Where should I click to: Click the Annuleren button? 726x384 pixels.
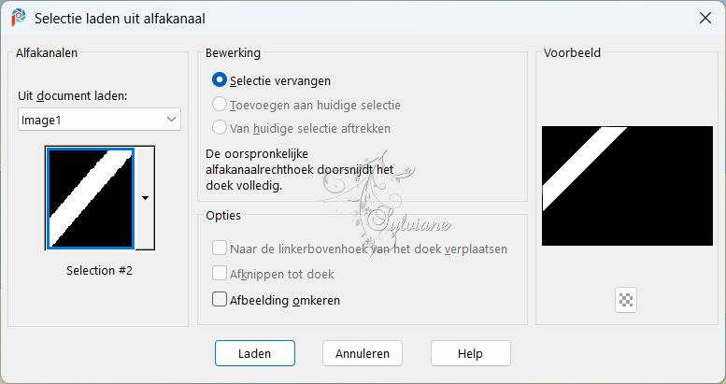coord(363,353)
